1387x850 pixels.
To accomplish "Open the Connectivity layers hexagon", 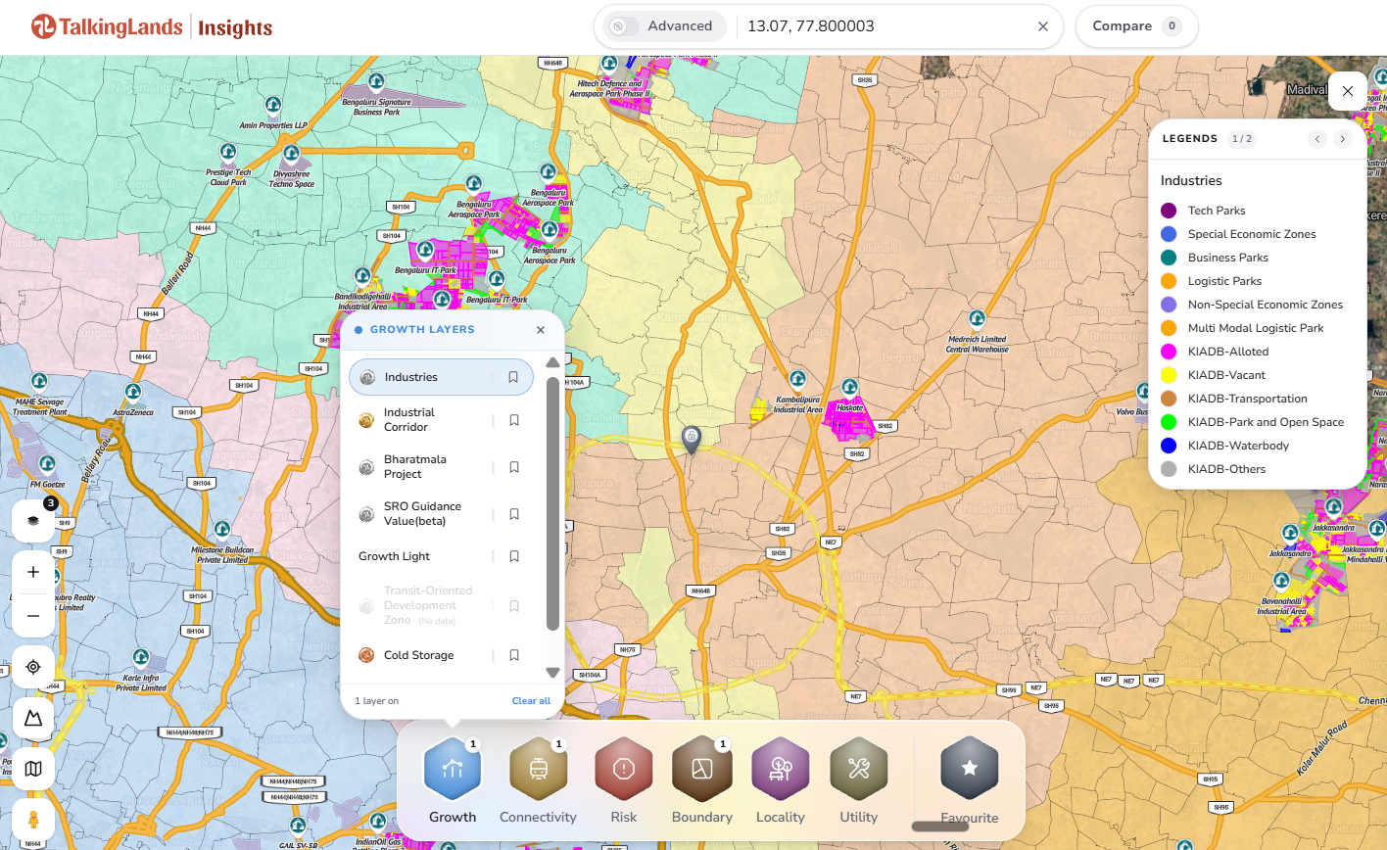I will coord(538,769).
